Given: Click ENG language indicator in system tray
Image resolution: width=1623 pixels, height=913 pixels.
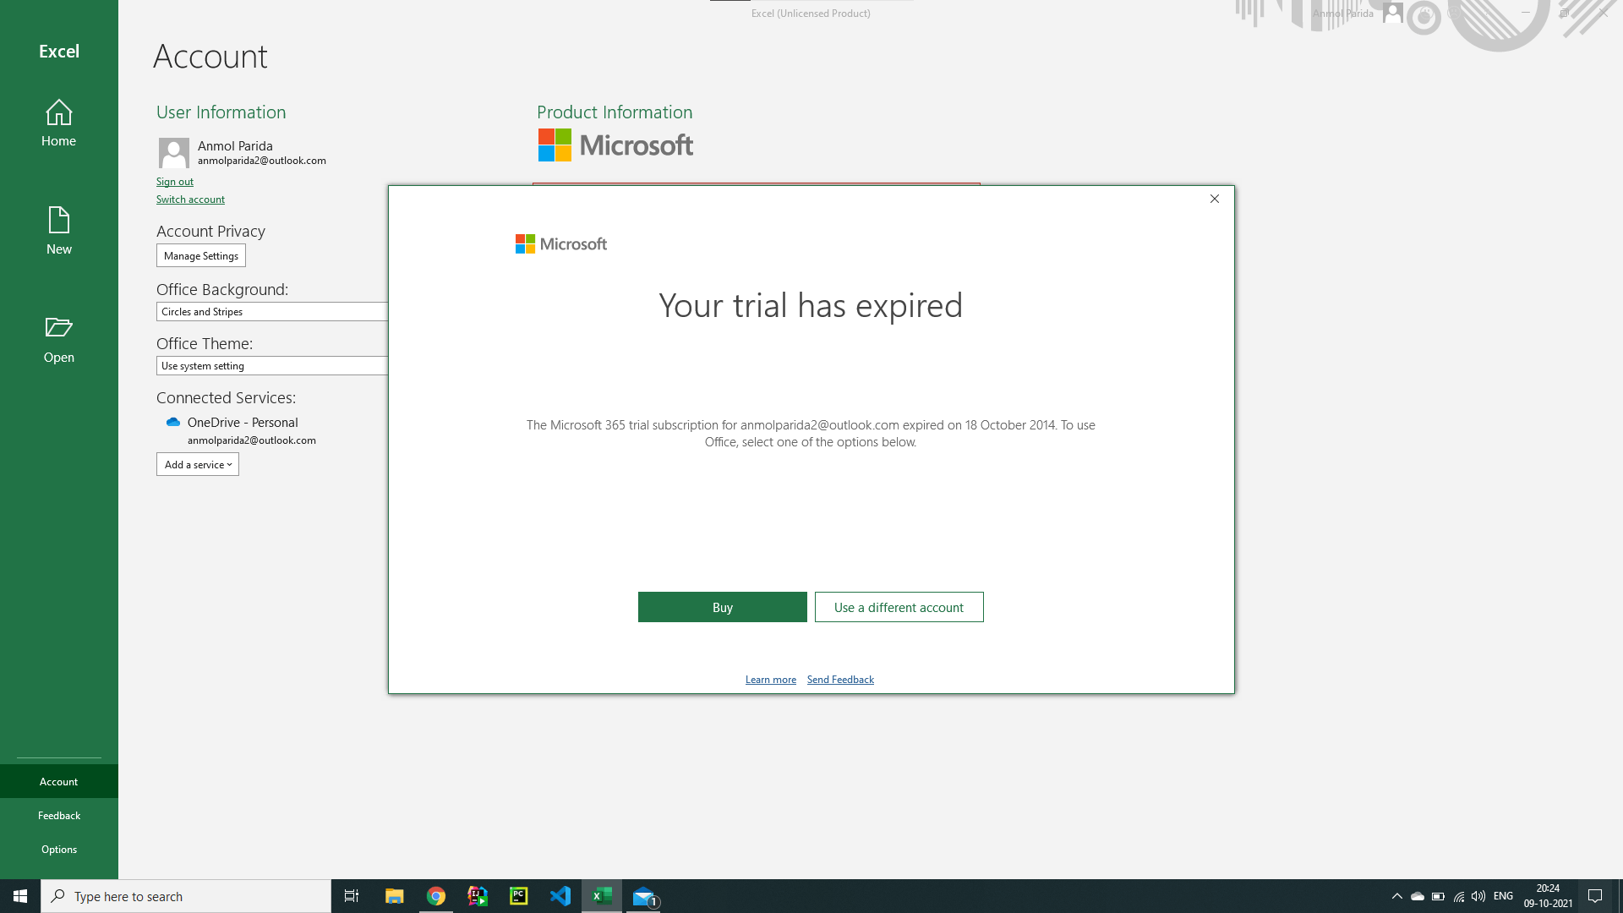Looking at the screenshot, I should 1503,895.
